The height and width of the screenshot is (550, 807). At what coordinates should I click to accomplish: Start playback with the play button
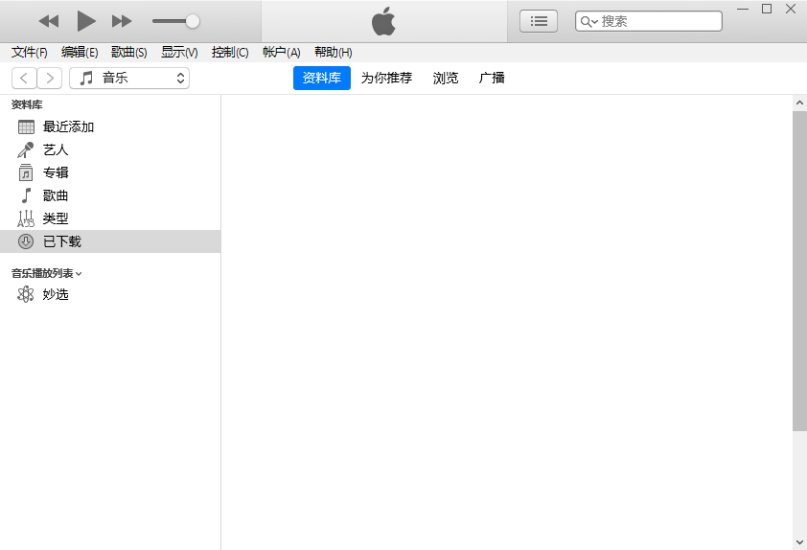[x=86, y=21]
